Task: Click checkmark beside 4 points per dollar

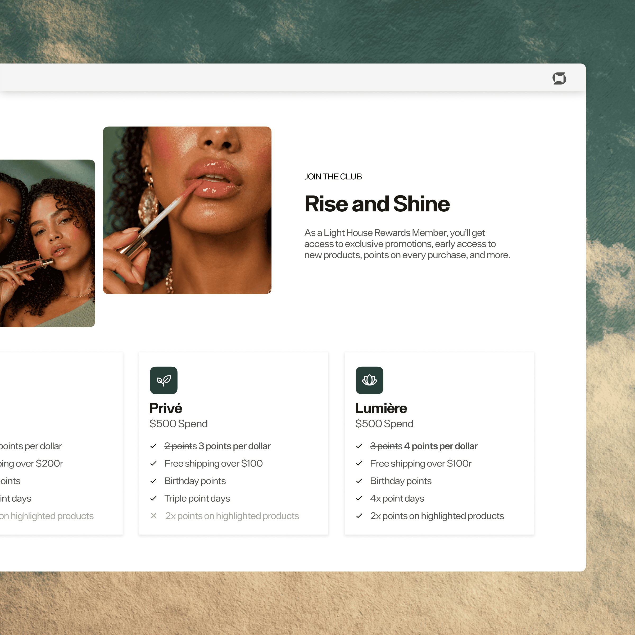Action: 359,446
